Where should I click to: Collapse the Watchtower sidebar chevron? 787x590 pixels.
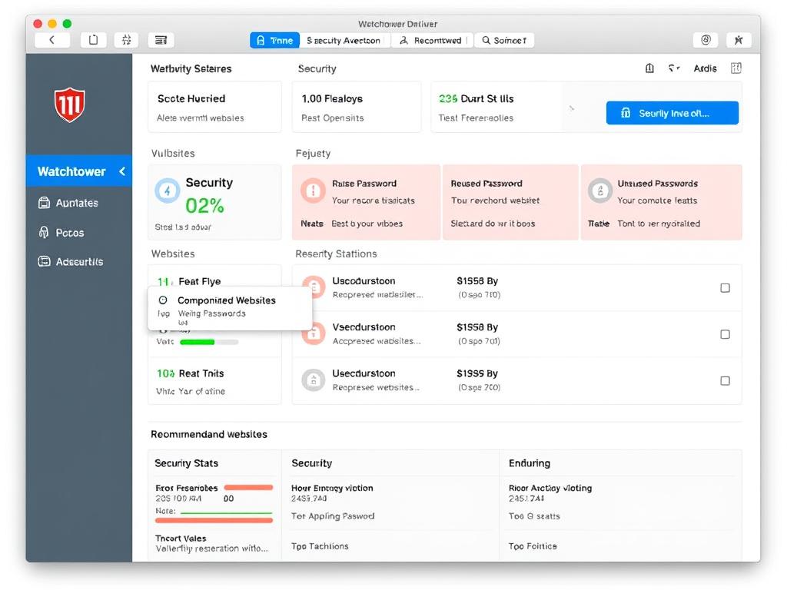click(x=122, y=171)
